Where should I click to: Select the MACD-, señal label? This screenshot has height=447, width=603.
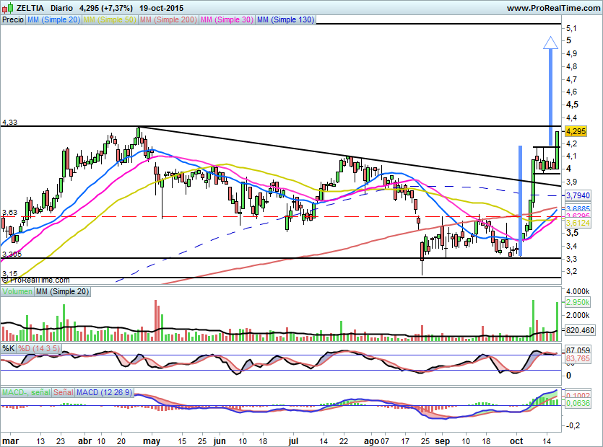click(26, 392)
